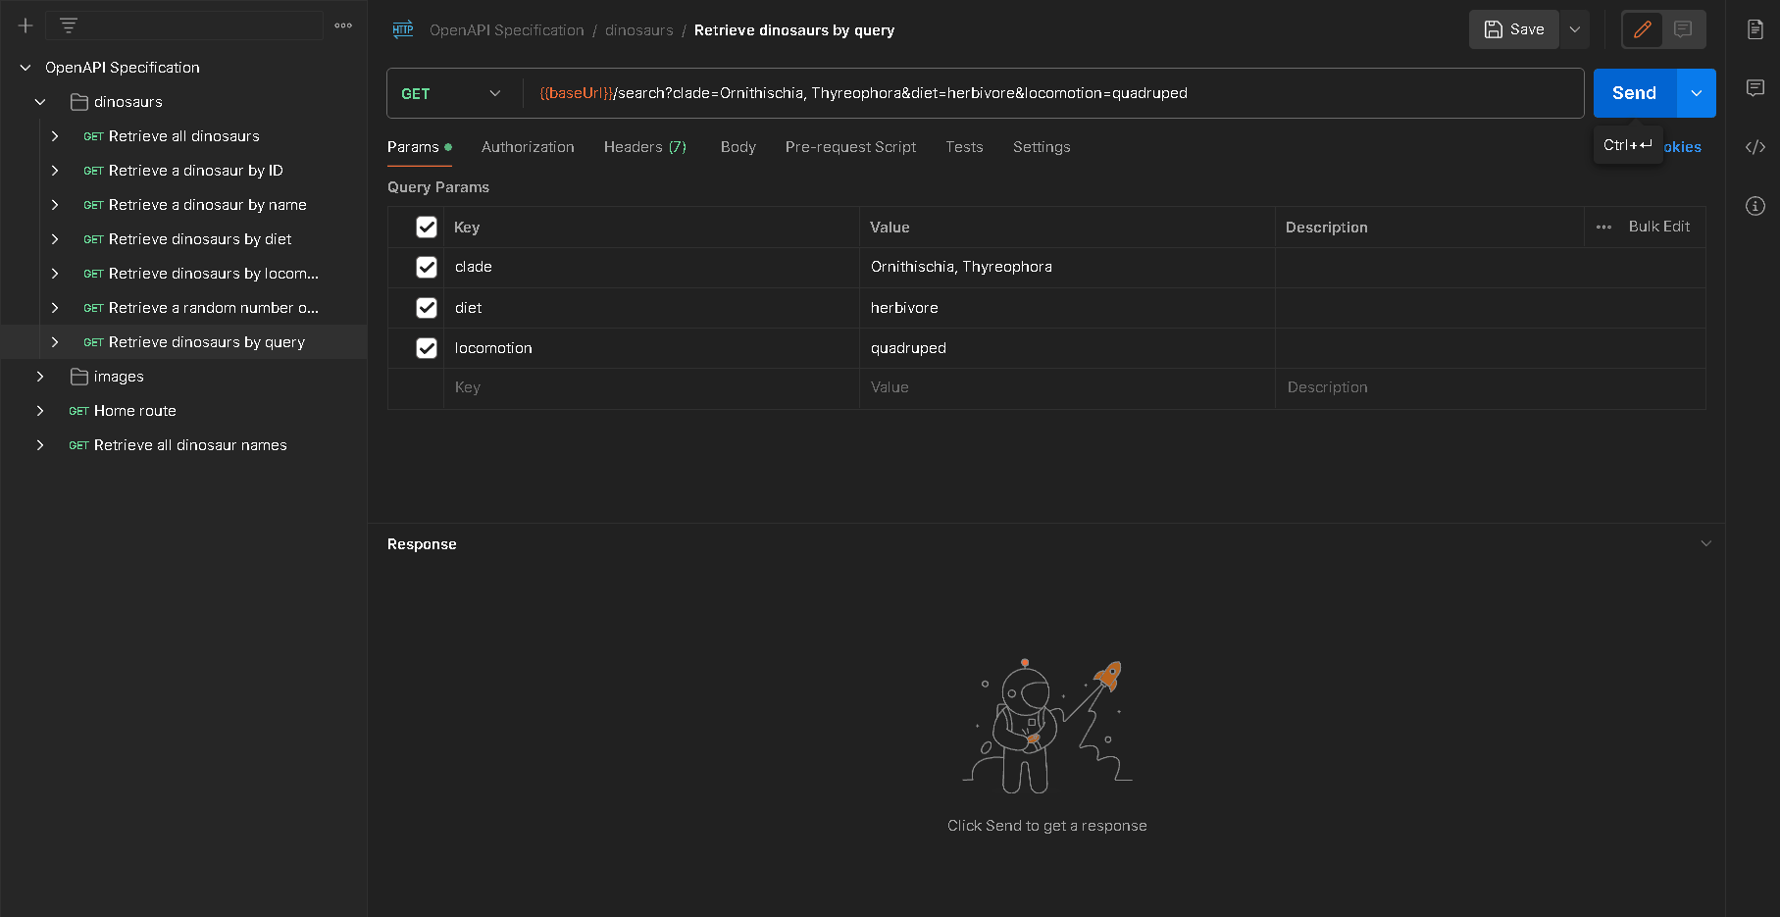Viewport: 1780px width, 917px height.
Task: Switch to the Authorization tab
Action: click(528, 147)
